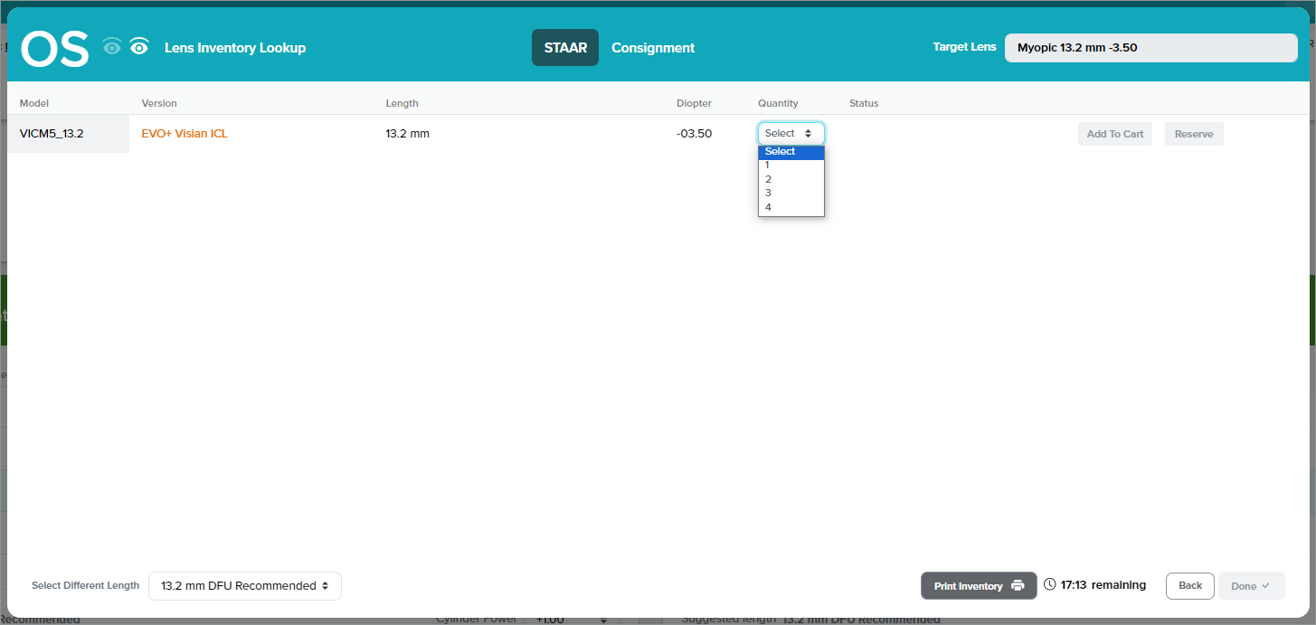Viewport: 1316px width, 625px height.
Task: Click the clock icon beside time remaining
Action: (x=1049, y=584)
